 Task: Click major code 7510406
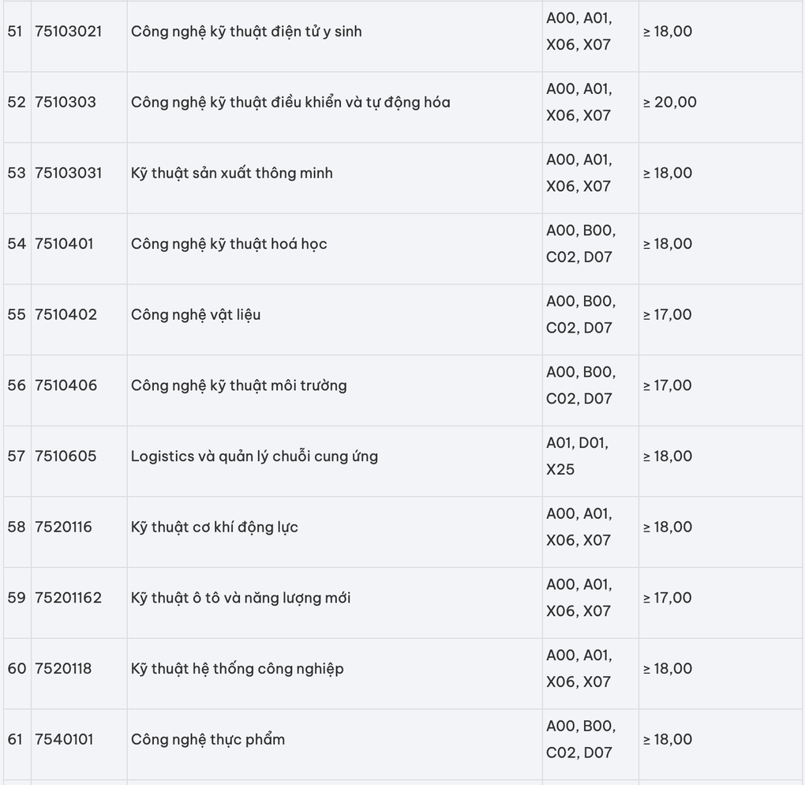66,385
